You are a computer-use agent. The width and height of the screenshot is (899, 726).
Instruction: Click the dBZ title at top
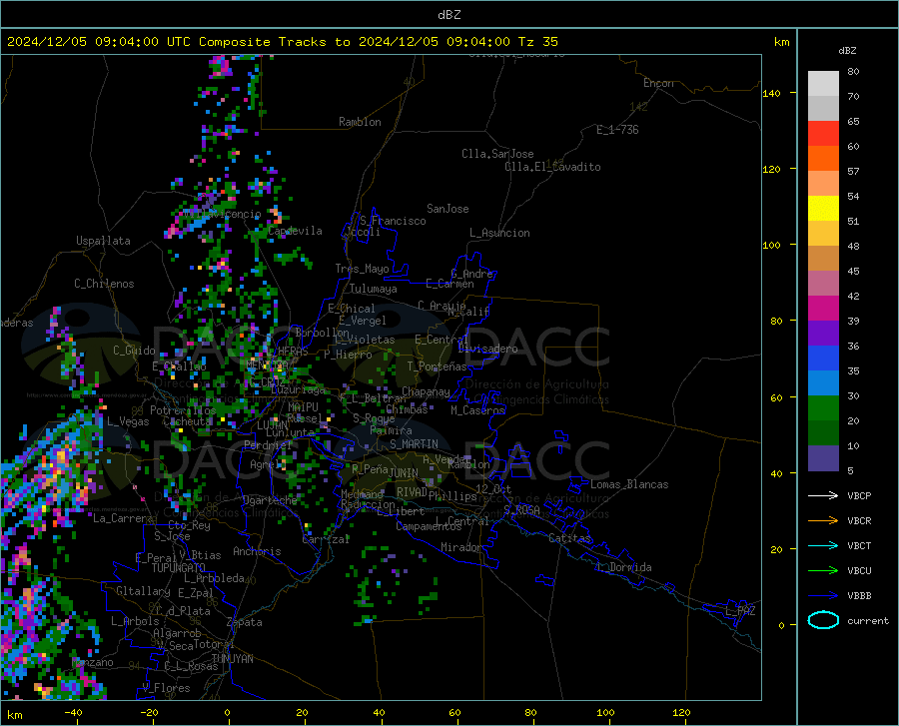(449, 15)
